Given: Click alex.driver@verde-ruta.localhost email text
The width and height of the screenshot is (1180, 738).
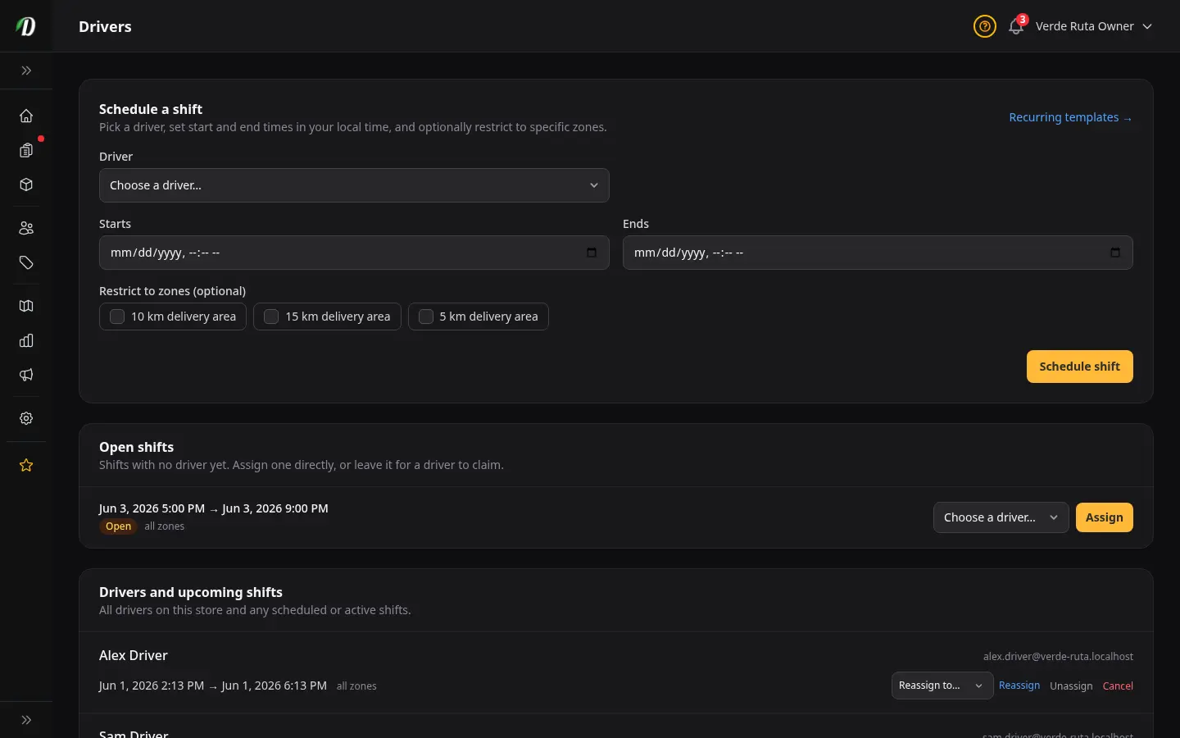Looking at the screenshot, I should (x=1058, y=656).
